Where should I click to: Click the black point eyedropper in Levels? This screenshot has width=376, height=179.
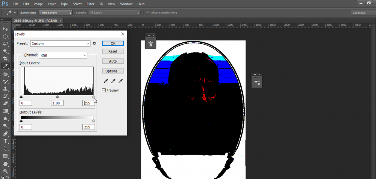point(106,81)
